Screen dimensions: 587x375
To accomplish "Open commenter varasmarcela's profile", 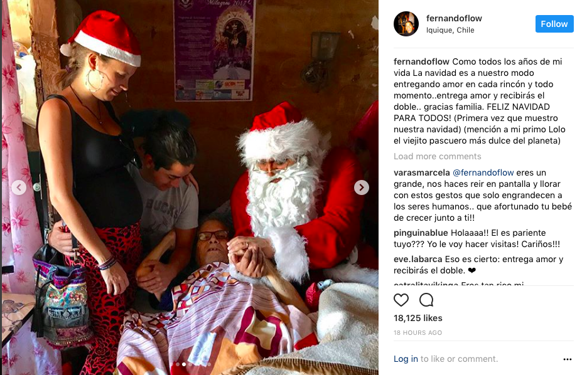I will click(x=421, y=172).
